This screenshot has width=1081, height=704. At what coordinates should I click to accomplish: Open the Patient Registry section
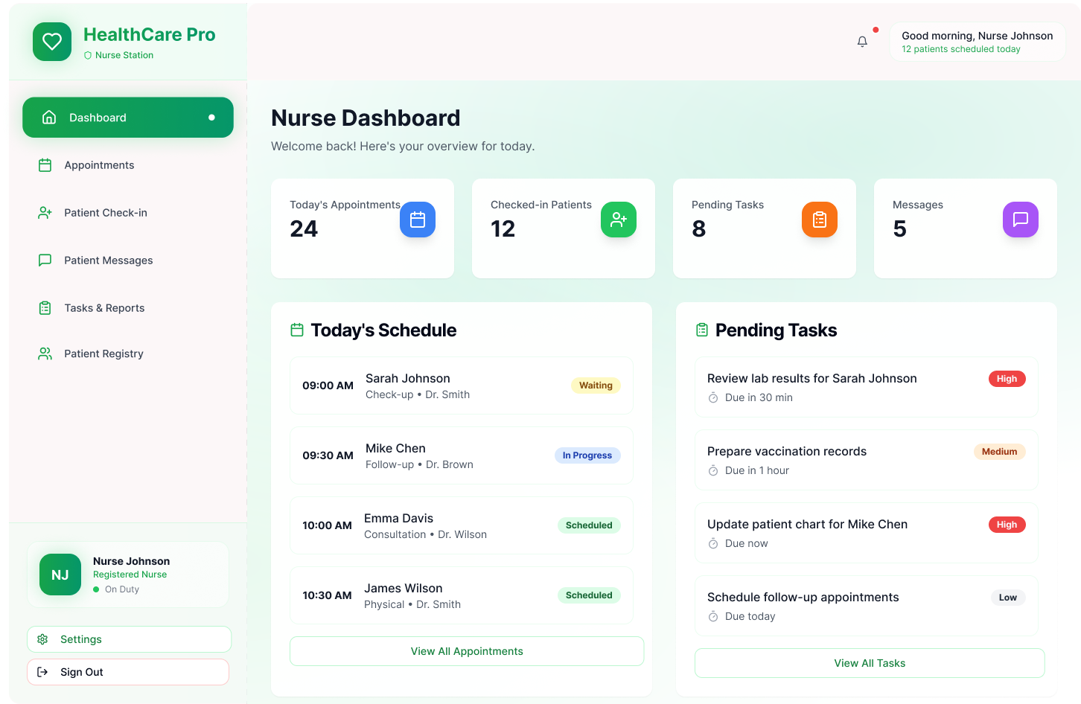coord(103,353)
